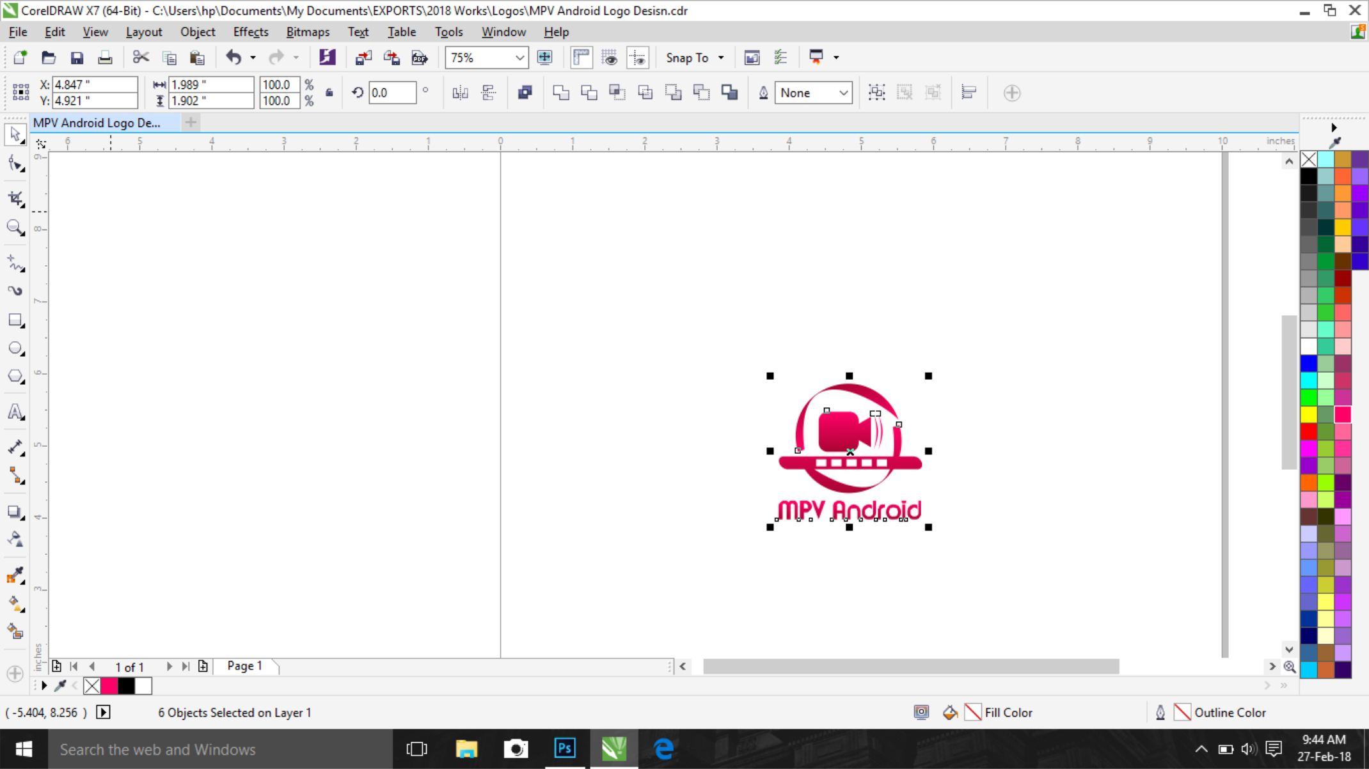Toggle Show Rulers button

(x=581, y=58)
